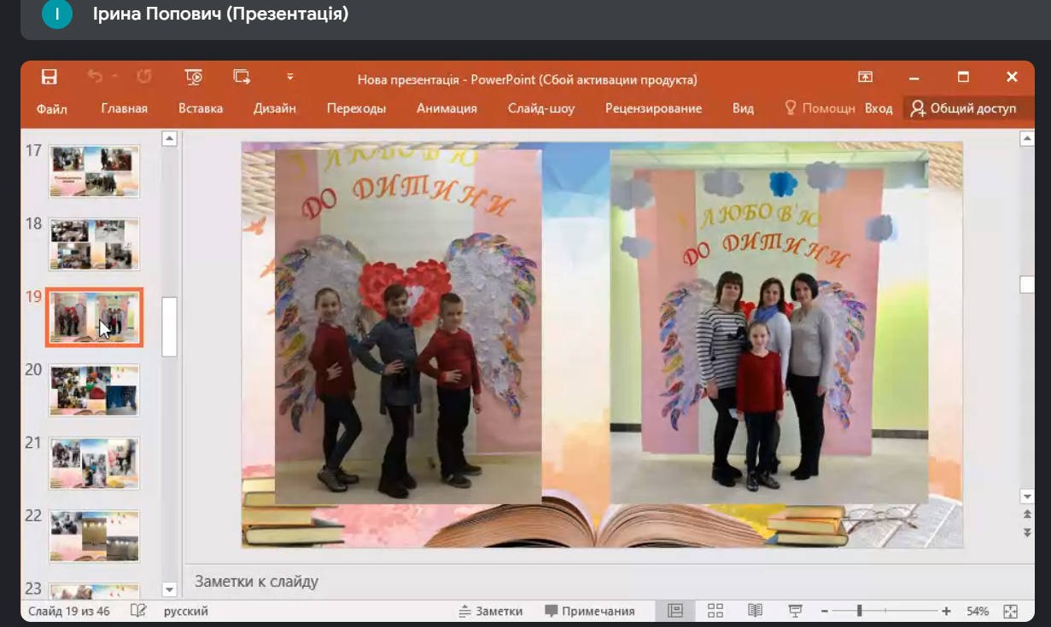This screenshot has width=1051, height=627.
Task: Click the Save icon in quick access toolbar
Action: [x=50, y=77]
